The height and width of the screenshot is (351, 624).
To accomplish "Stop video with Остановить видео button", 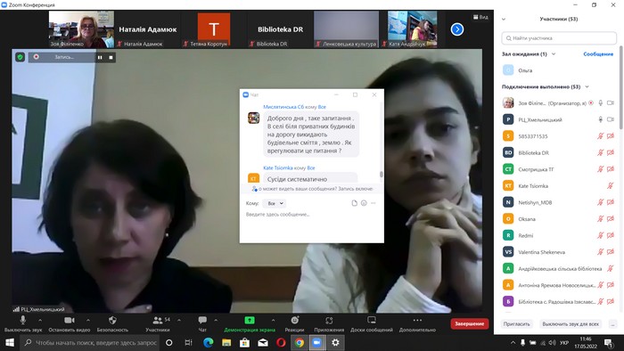I will pyautogui.click(x=70, y=323).
